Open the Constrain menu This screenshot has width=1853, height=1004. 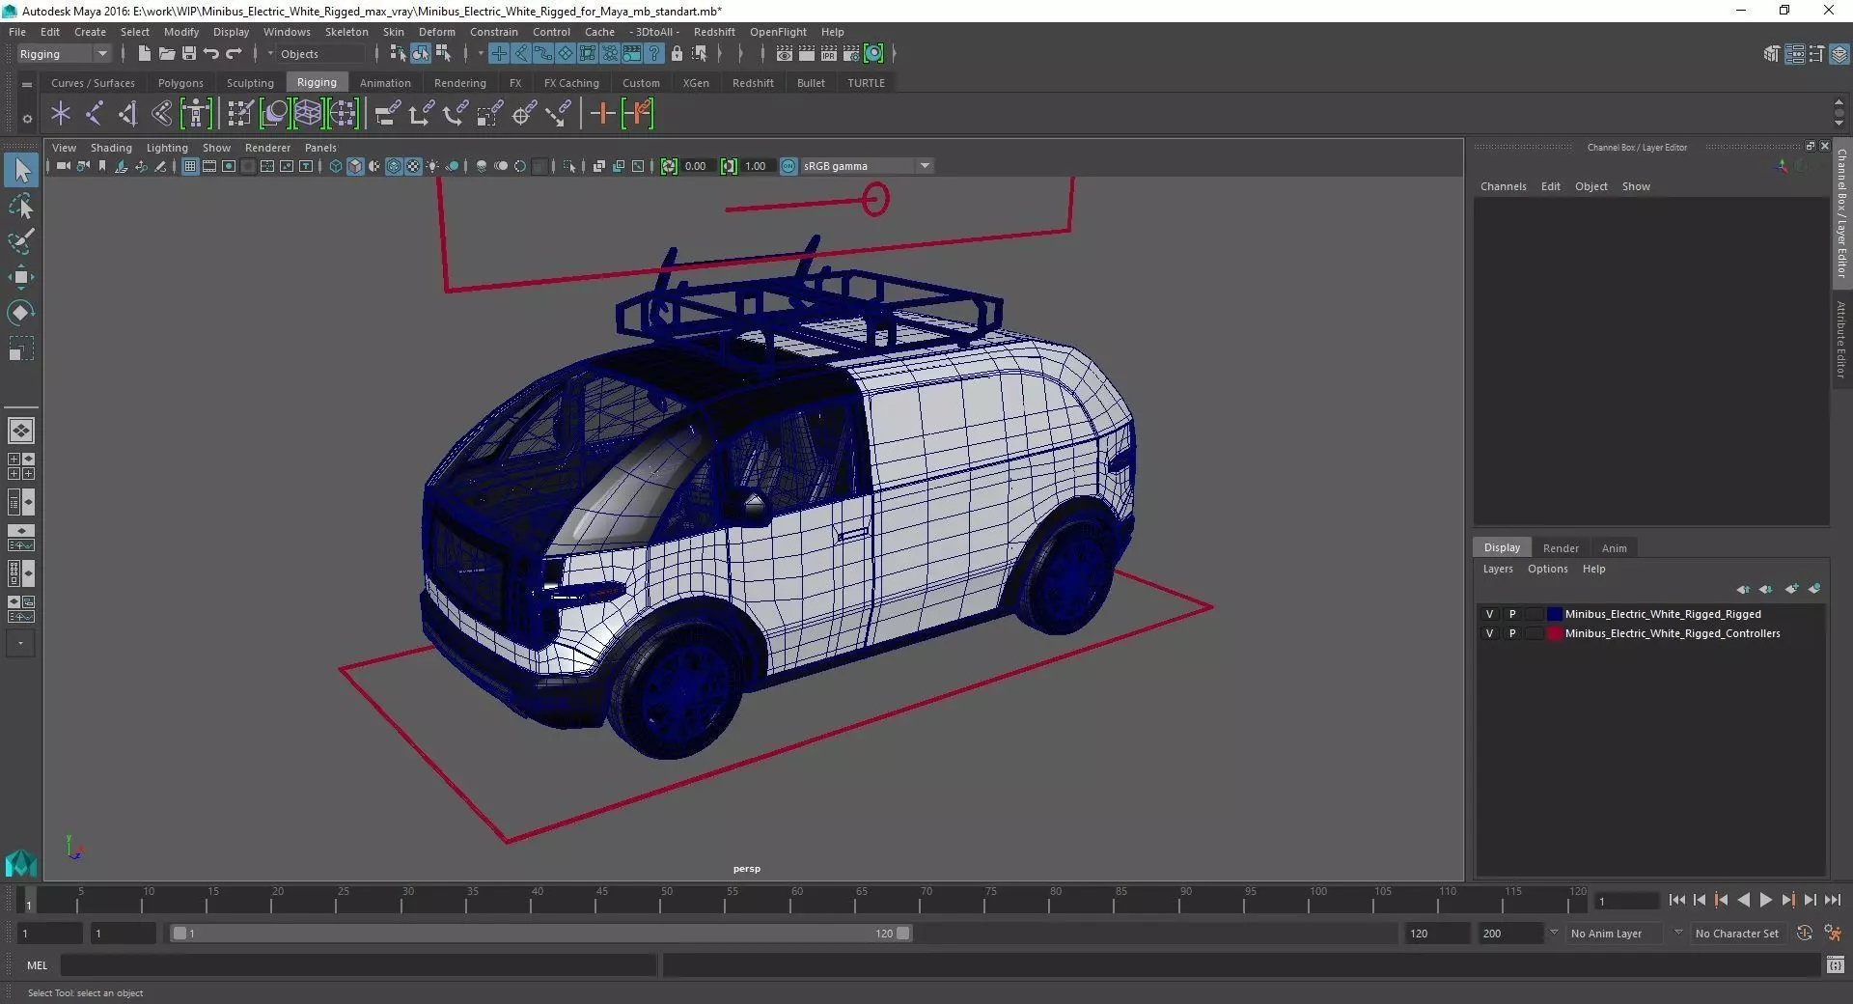click(493, 32)
